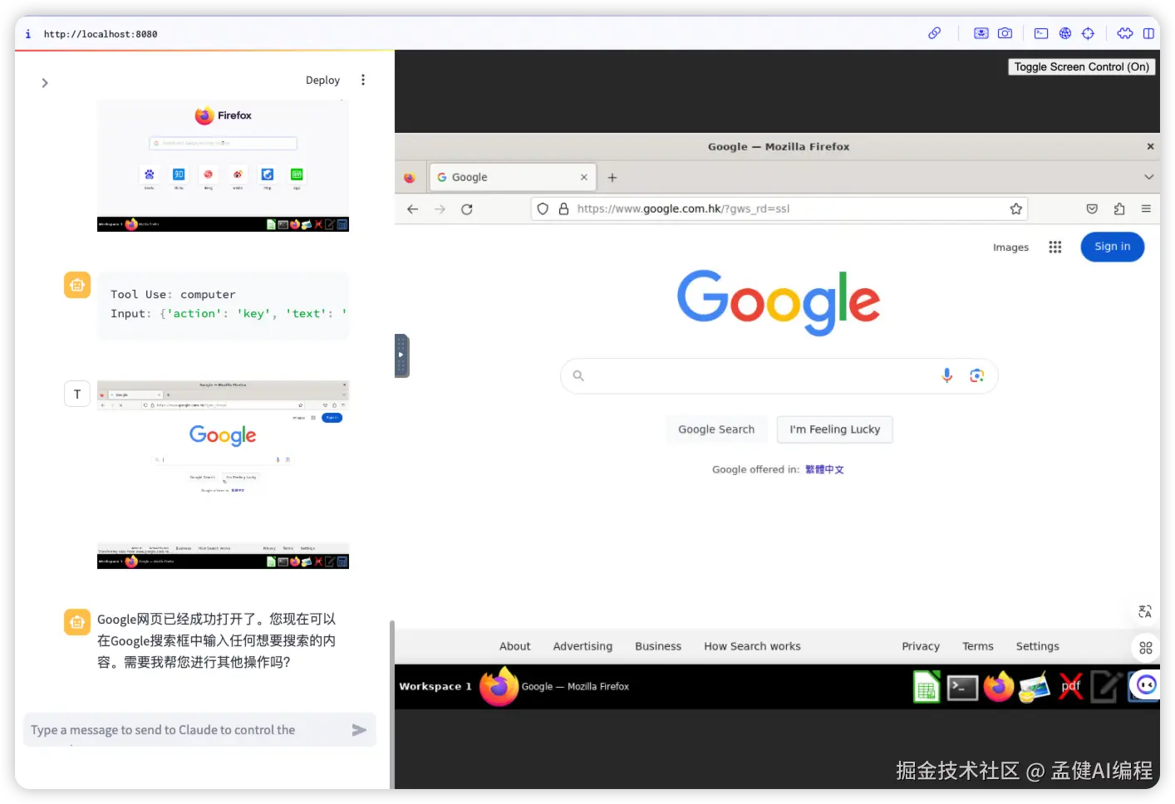Click the Firefox View icon left of tabs
This screenshot has height=804, width=1175.
click(x=410, y=178)
